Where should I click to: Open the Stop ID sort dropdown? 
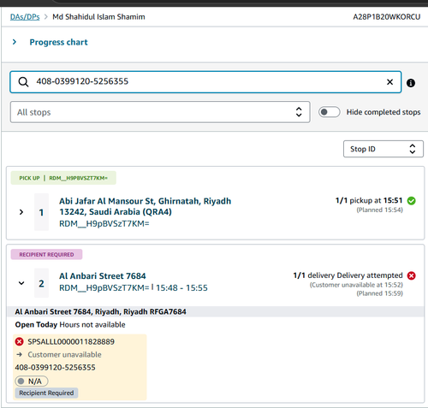click(x=383, y=149)
